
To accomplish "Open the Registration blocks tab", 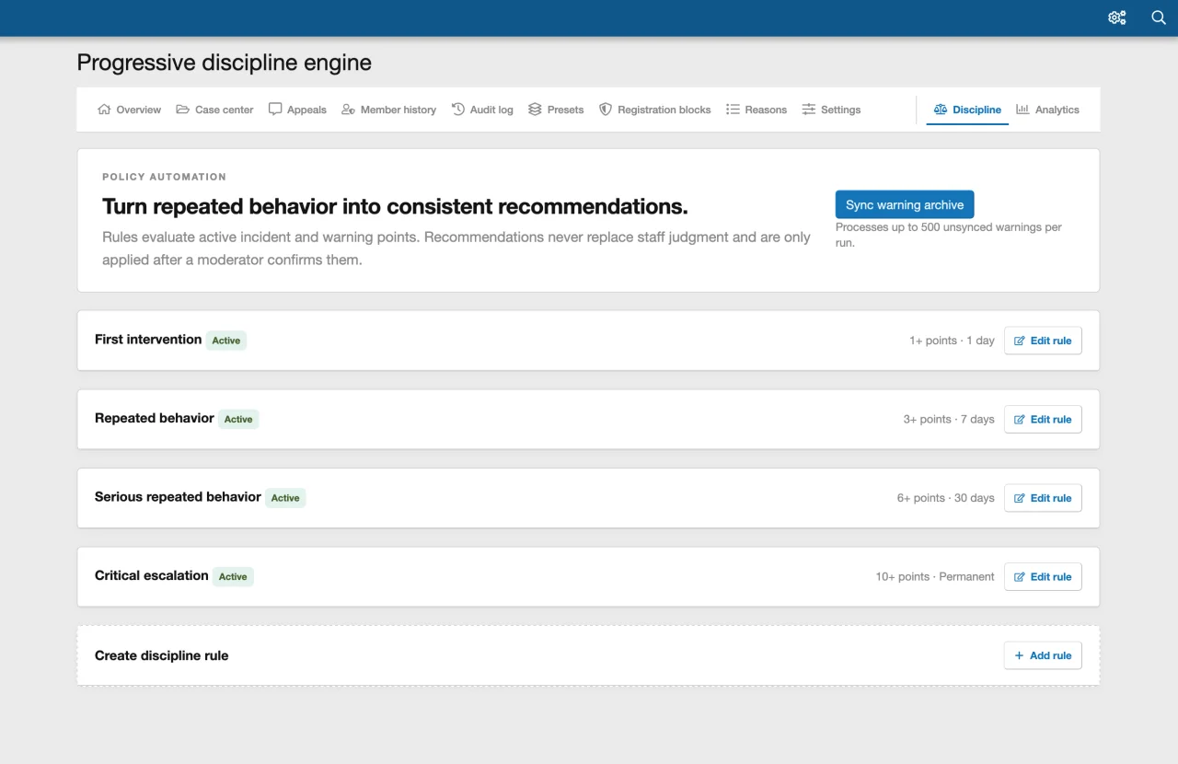I will point(655,110).
